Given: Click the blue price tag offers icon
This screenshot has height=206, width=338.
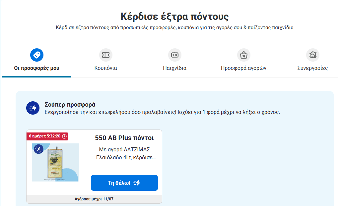Looking at the screenshot, I should tap(36, 55).
